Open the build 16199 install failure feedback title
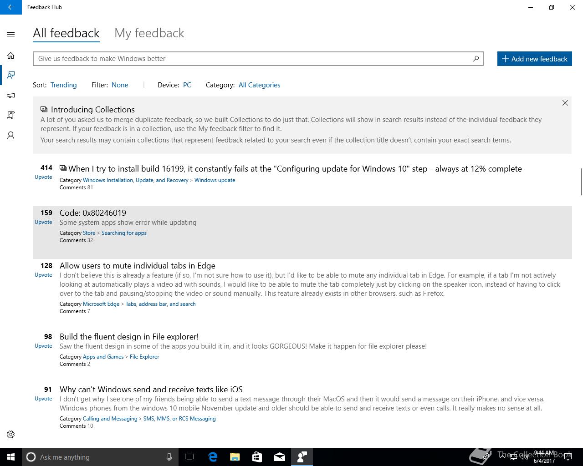This screenshot has width=583, height=466. click(295, 169)
